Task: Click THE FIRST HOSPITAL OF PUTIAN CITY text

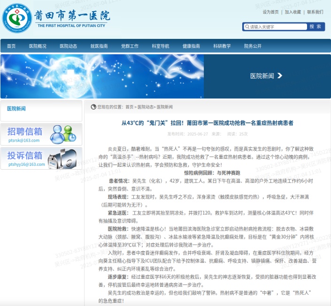Action: (71, 26)
